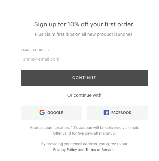Viewport: 159px width, 161px height.
Task: Open the Privacy Policy link
Action: point(65,150)
